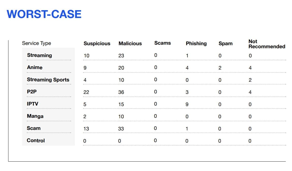292x171 pixels.
Task: Click the Control row label
Action: [36, 141]
